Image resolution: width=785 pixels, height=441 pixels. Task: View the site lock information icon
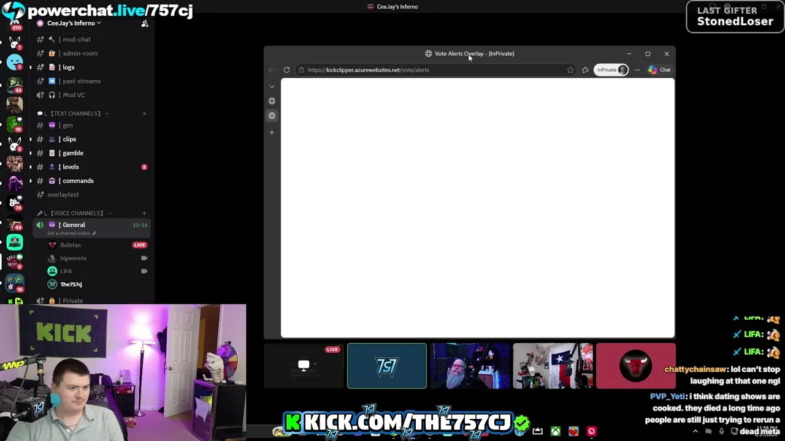pos(301,70)
